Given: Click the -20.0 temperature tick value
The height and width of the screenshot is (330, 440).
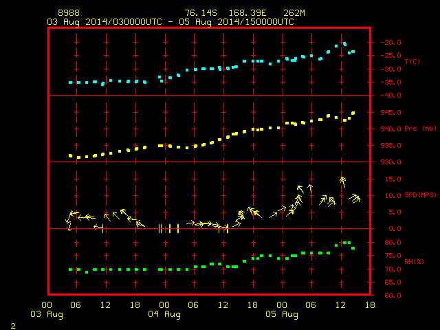Looking at the screenshot, I should pyautogui.click(x=390, y=43).
